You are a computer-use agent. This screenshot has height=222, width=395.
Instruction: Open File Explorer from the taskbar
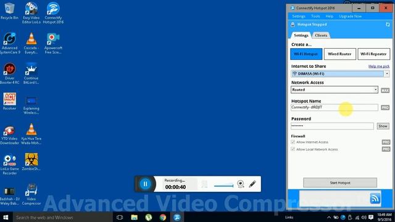(135, 217)
